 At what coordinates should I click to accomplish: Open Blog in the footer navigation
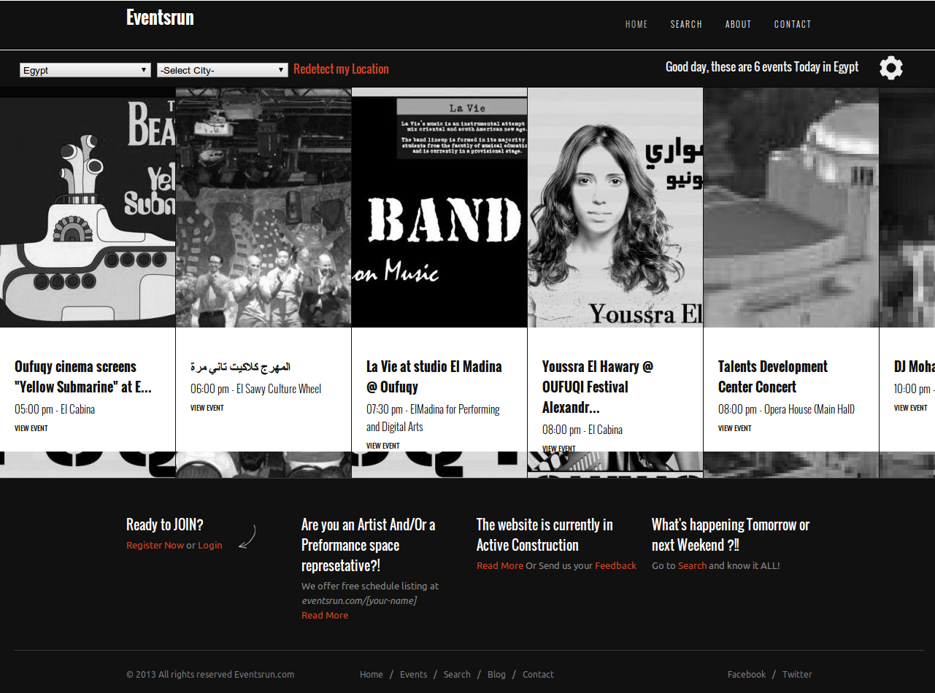pyautogui.click(x=496, y=674)
